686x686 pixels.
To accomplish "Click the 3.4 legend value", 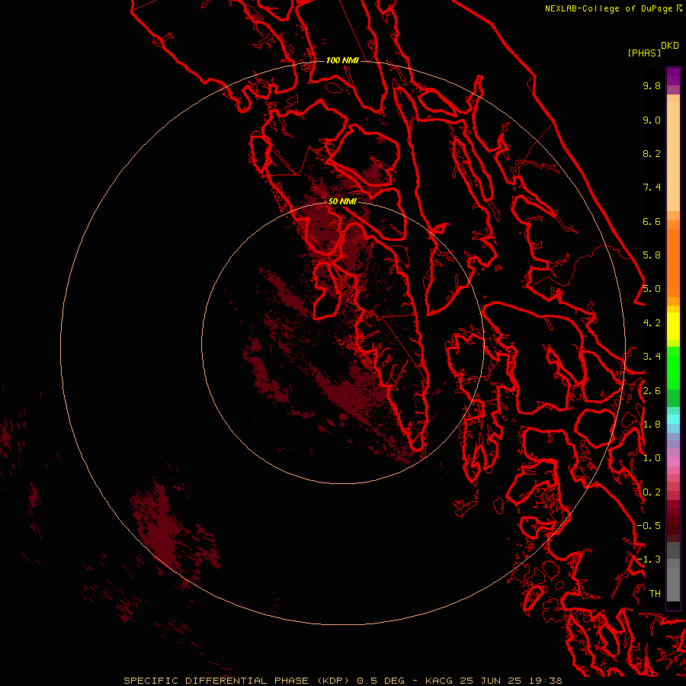I will (652, 357).
